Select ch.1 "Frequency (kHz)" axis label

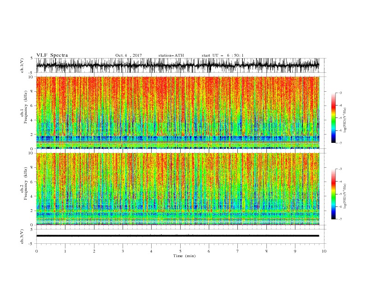(25, 107)
